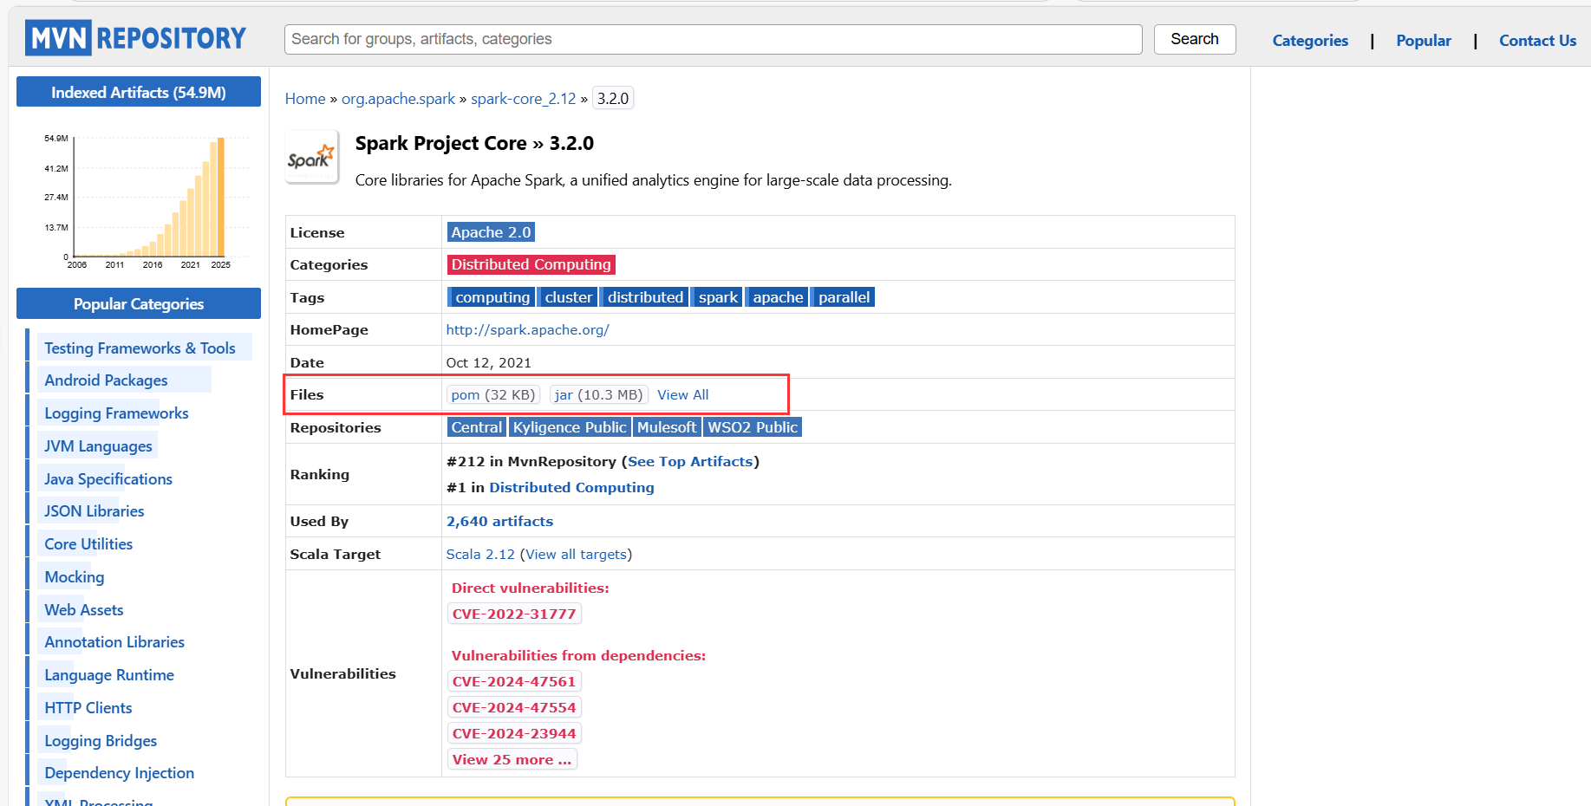Image resolution: width=1591 pixels, height=806 pixels.
Task: Open Web Assets category
Action: point(83,610)
